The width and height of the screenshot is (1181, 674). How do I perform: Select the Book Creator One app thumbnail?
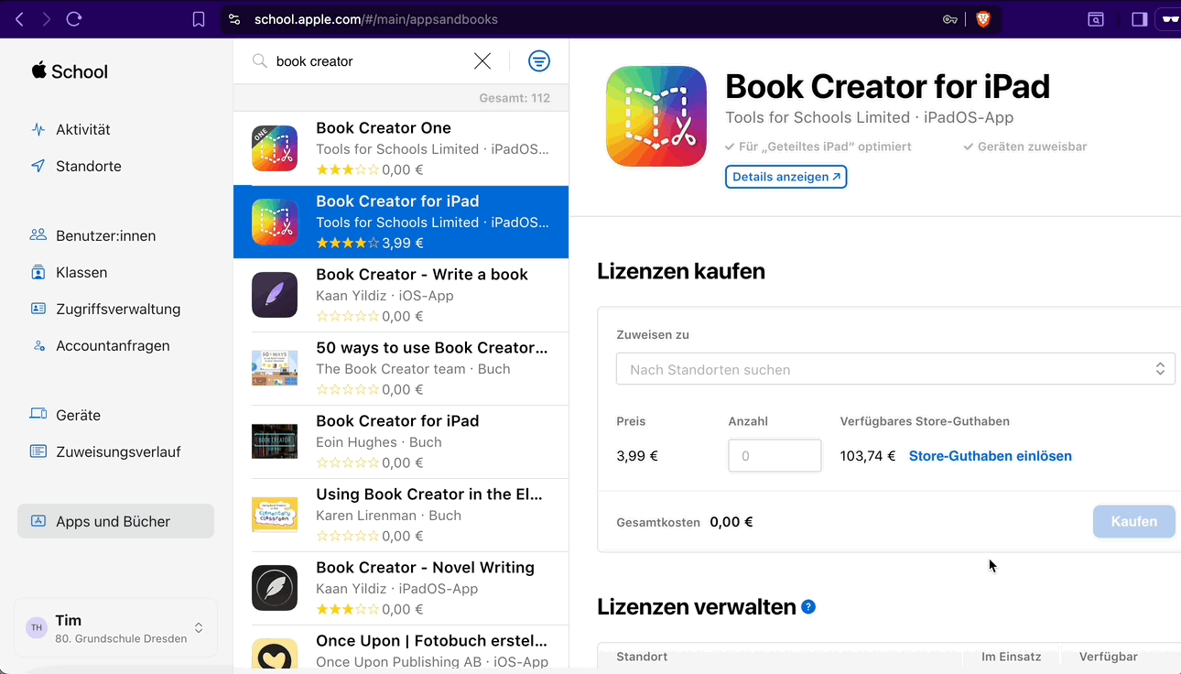click(x=275, y=148)
